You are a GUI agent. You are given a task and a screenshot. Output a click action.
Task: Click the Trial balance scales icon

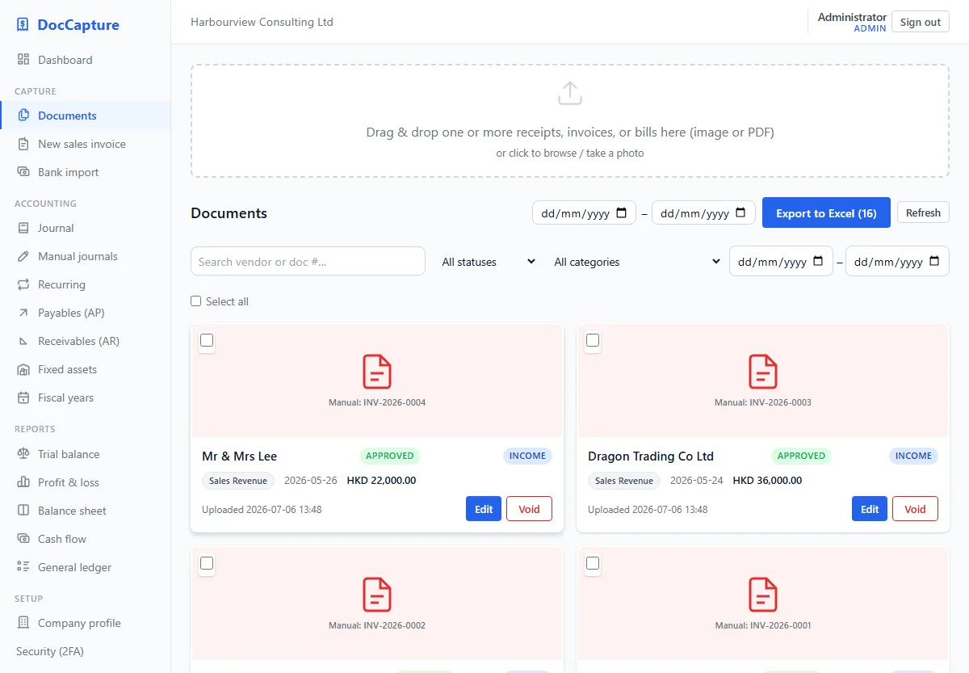(23, 454)
